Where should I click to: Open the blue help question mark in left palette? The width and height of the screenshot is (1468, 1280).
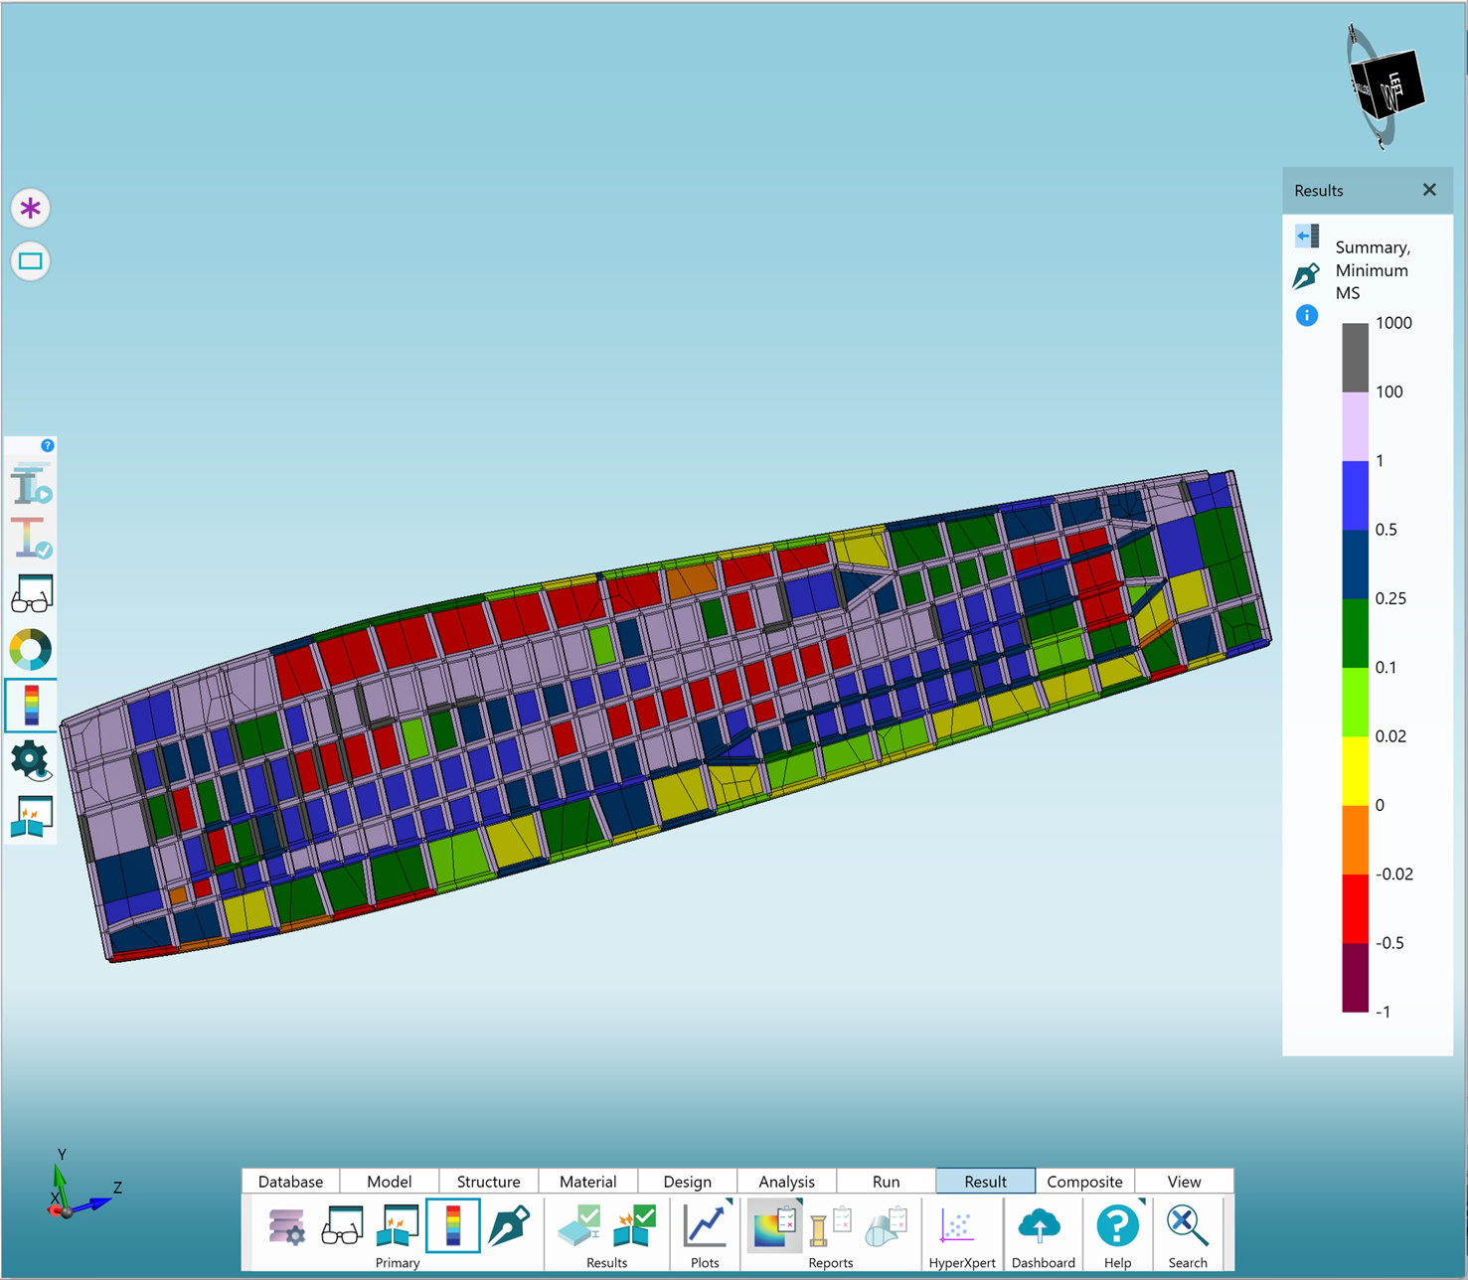(47, 445)
